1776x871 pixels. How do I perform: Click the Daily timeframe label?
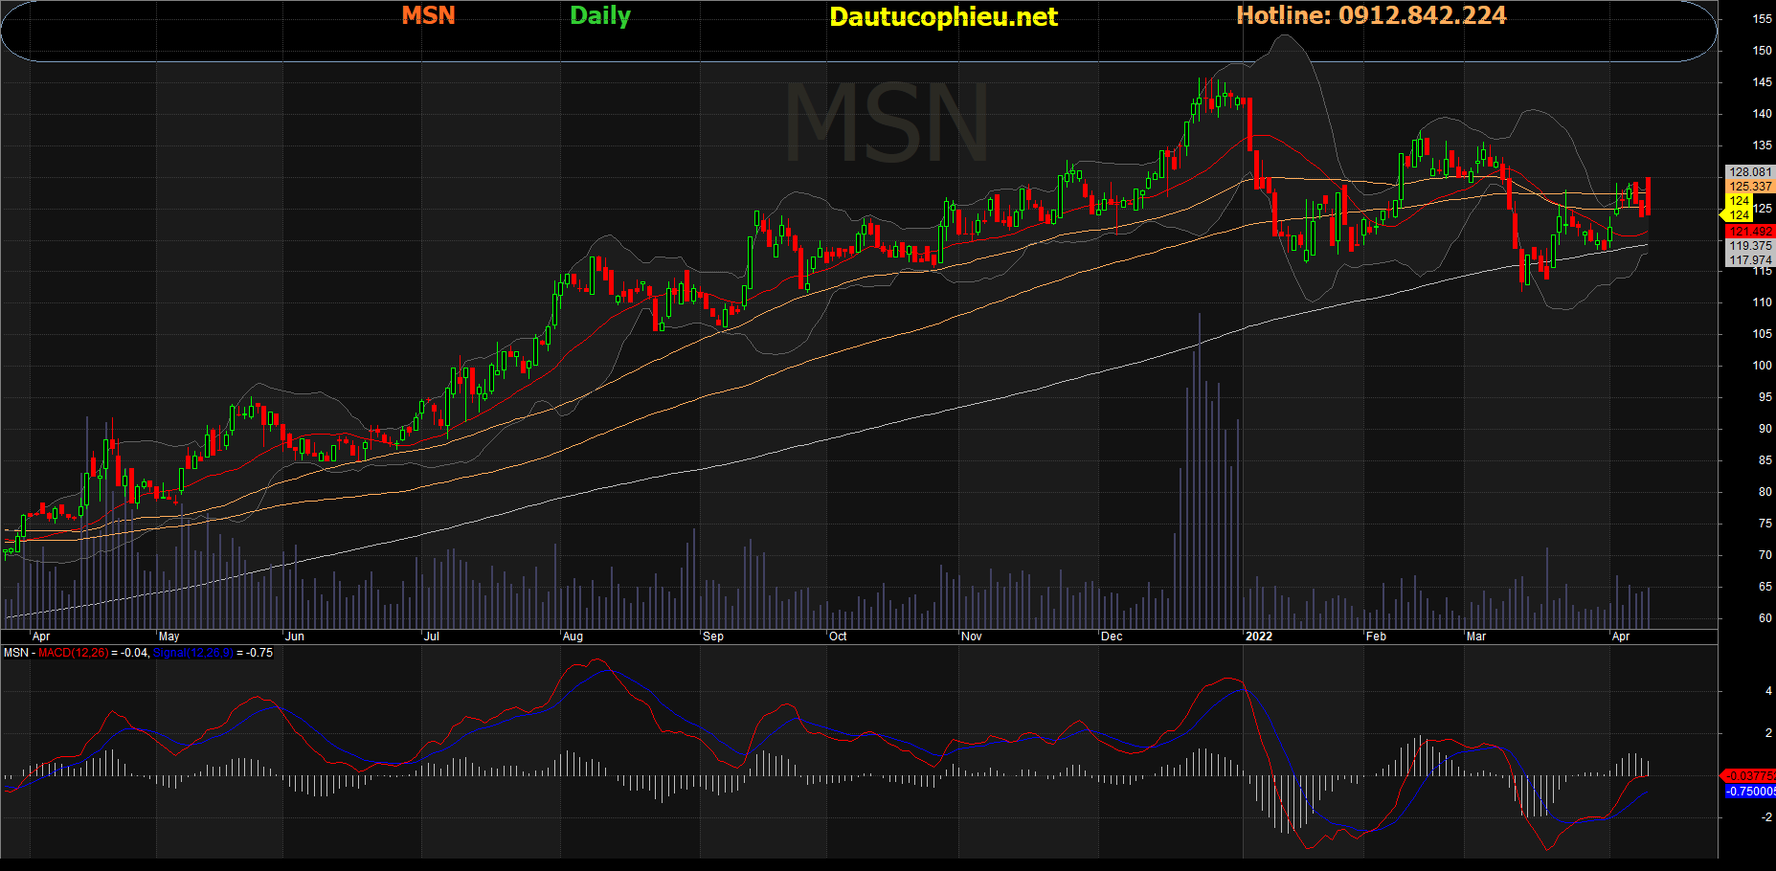(x=599, y=15)
